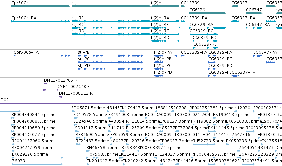
Task: Select the CG6329-RD transcript label
Action: tap(204, 38)
